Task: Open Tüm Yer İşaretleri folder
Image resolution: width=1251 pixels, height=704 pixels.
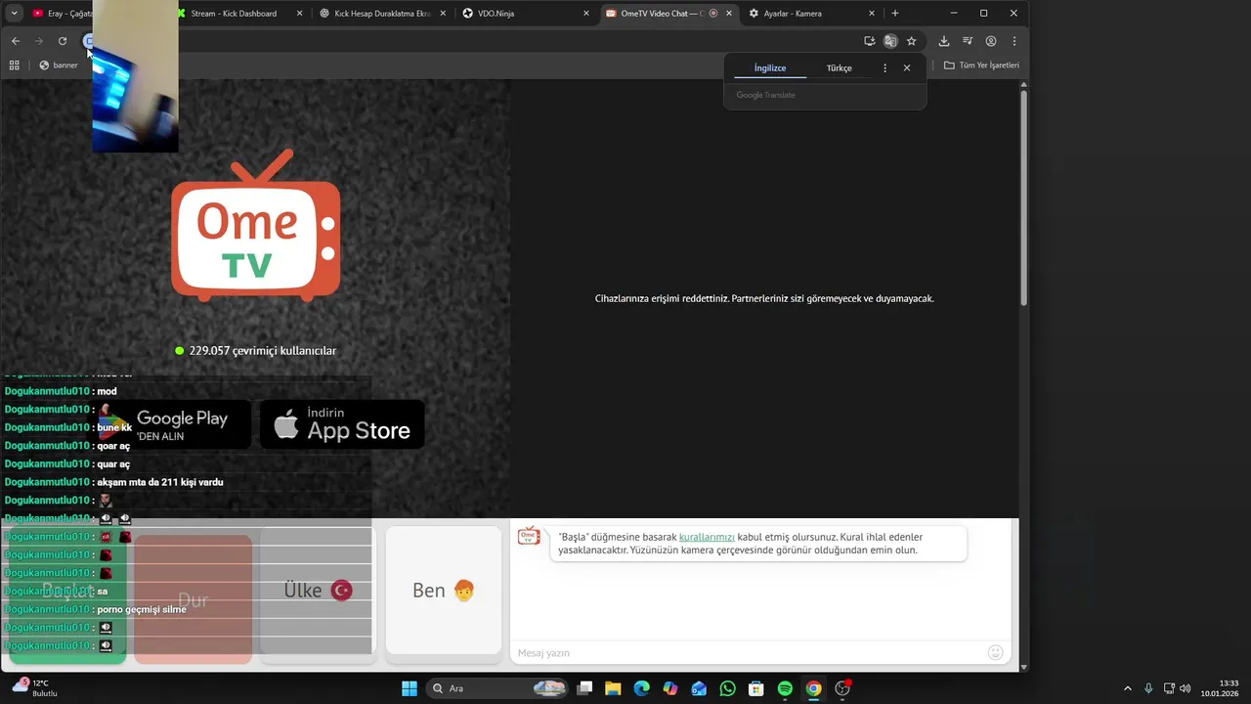Action: click(981, 66)
